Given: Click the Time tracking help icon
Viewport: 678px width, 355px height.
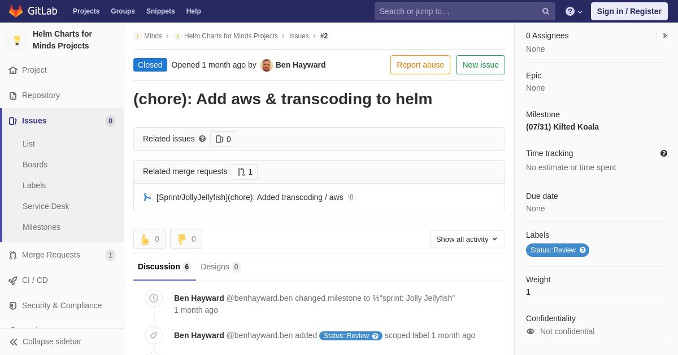Looking at the screenshot, I should point(664,153).
